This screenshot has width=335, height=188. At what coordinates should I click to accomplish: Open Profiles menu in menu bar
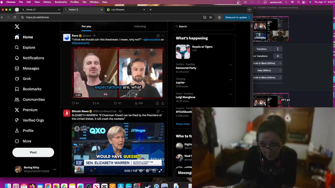point(75,2)
